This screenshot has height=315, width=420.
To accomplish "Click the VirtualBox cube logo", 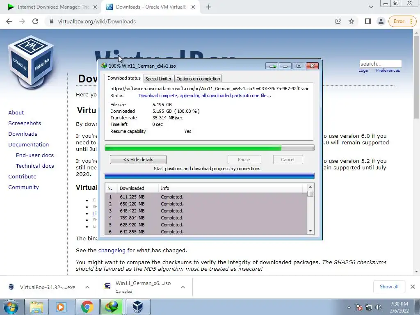I will 31,62.
